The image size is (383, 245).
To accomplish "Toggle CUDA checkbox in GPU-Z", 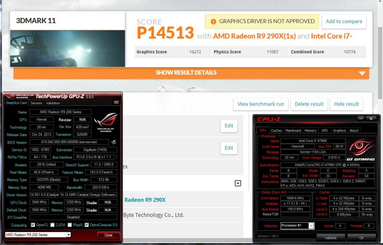I will [52, 225].
